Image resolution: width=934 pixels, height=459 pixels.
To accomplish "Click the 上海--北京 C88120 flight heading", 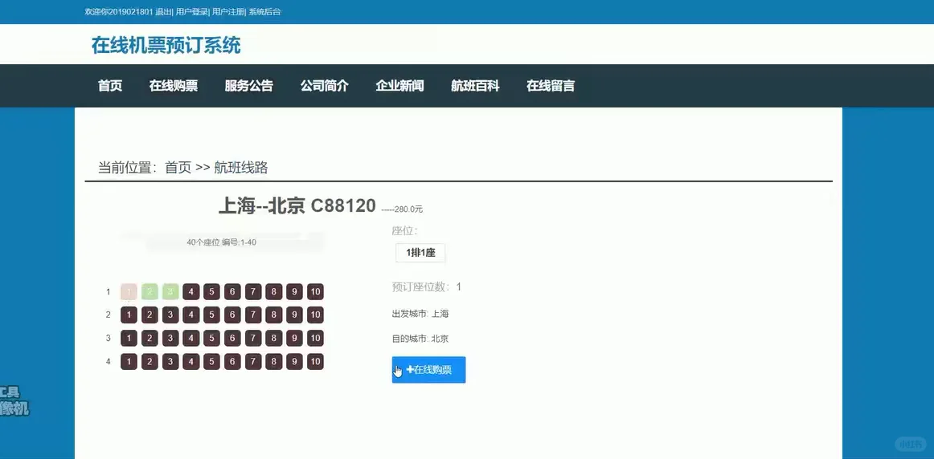I will pos(297,205).
